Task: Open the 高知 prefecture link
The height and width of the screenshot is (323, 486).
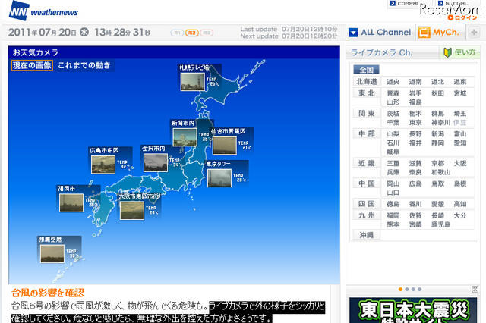Action: click(460, 204)
